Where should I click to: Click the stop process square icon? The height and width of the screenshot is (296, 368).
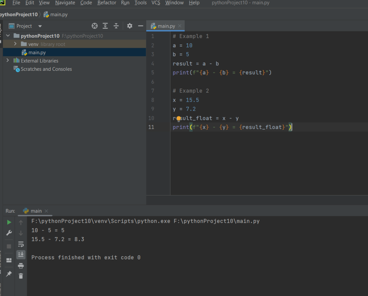click(9, 246)
